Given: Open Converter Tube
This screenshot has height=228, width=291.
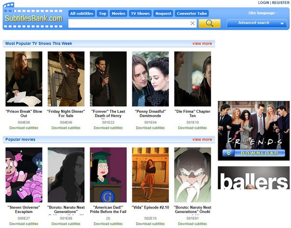Looking at the screenshot, I should tap(192, 14).
